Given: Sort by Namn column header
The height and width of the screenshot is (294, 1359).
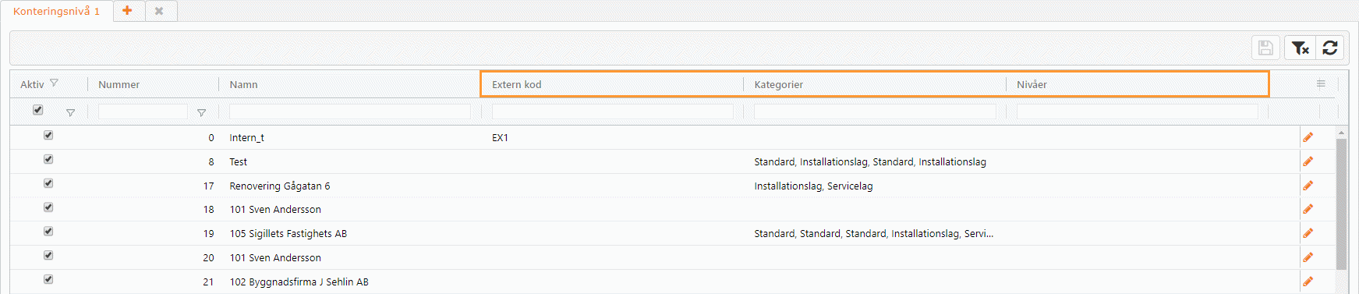Looking at the screenshot, I should pos(243,84).
